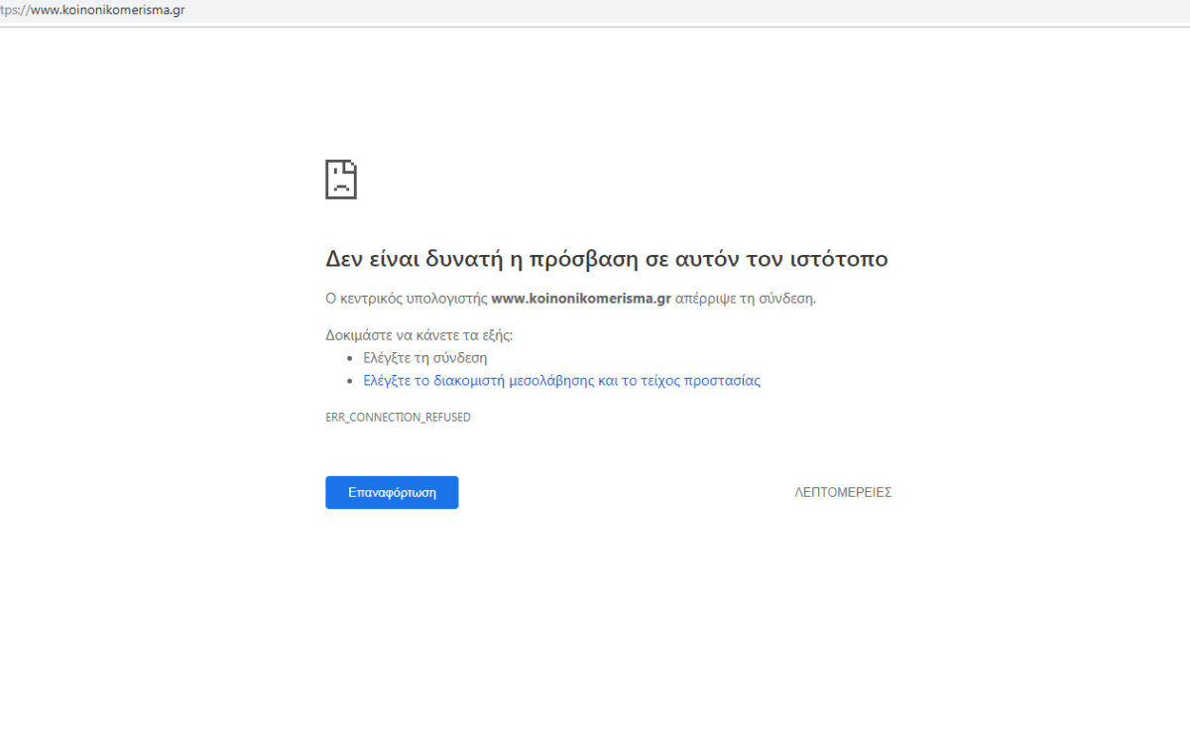Click the text Δοκιμάστε να κάνετε τα εξής
Image resolution: width=1190 pixels, height=748 pixels.
click(x=418, y=335)
